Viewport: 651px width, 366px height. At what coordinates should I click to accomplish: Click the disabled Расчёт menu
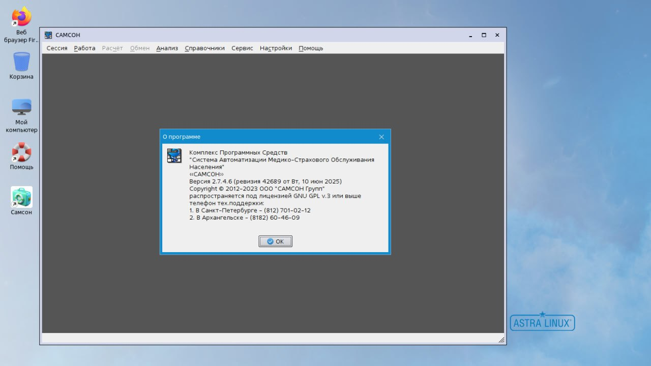pyautogui.click(x=112, y=48)
